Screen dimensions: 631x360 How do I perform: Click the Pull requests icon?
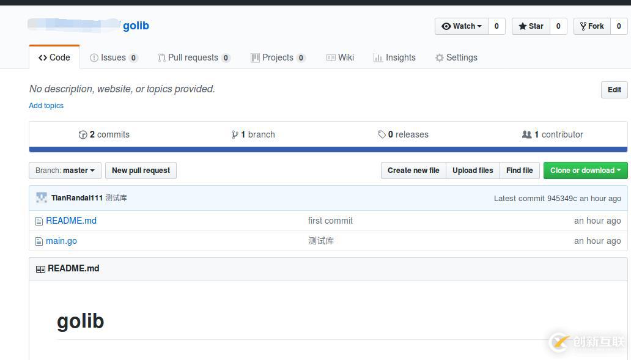(162, 58)
